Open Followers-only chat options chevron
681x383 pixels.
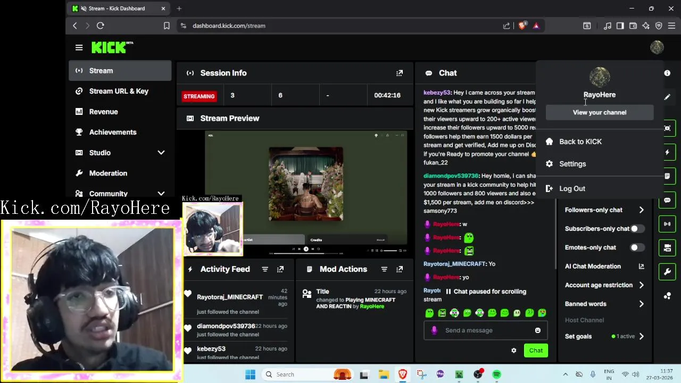point(641,210)
